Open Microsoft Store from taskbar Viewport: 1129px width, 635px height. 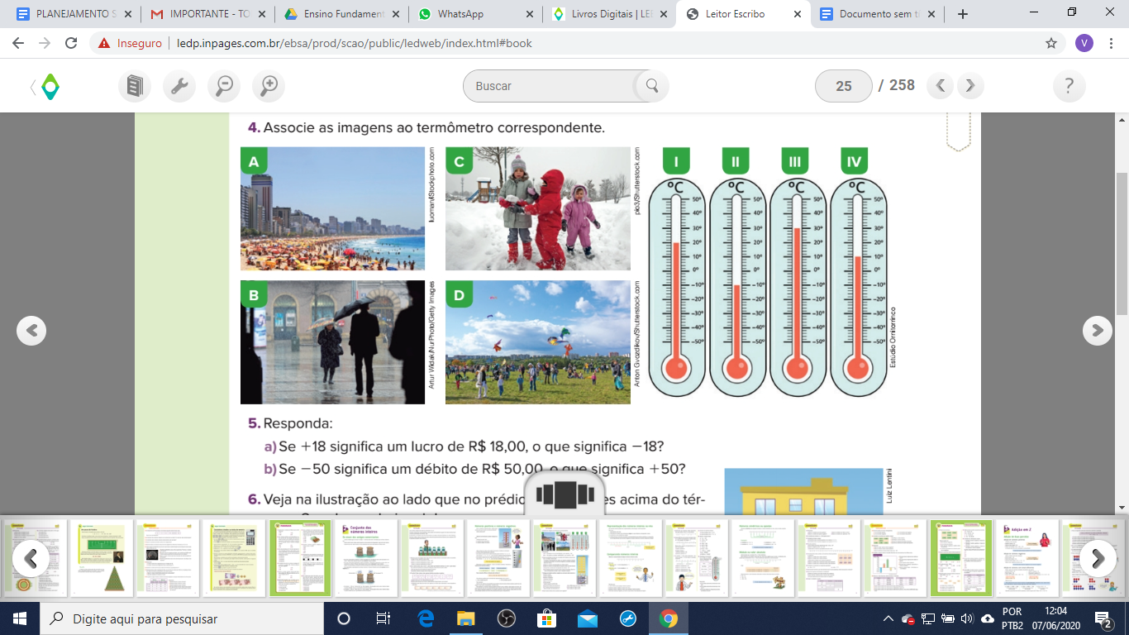[x=547, y=618]
